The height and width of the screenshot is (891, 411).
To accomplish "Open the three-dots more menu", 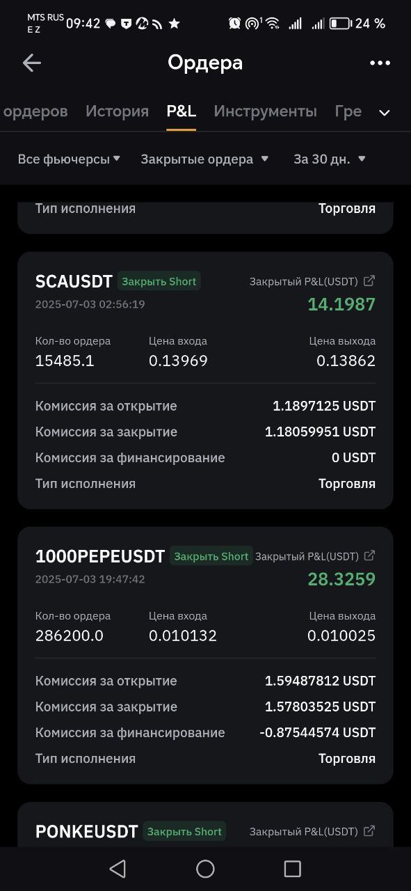I will click(380, 63).
